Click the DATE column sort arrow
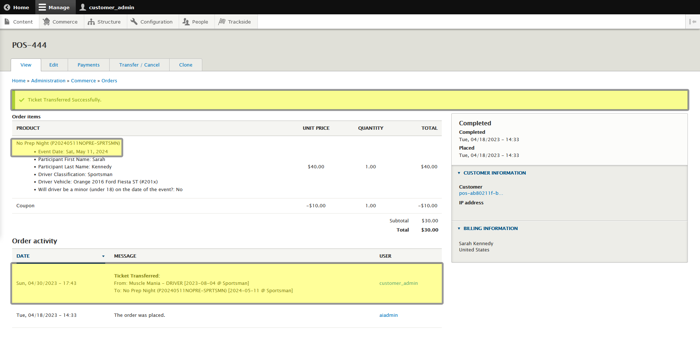Screen dimensions: 700x351 click(x=103, y=256)
